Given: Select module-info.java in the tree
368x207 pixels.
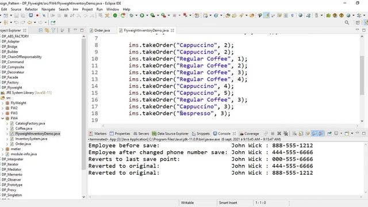Looking at the screenshot, I should [24, 154].
